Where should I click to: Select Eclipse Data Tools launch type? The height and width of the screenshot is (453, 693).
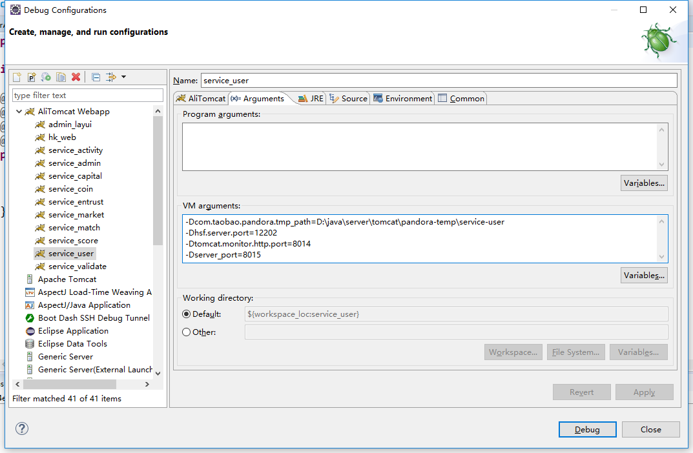click(x=72, y=343)
